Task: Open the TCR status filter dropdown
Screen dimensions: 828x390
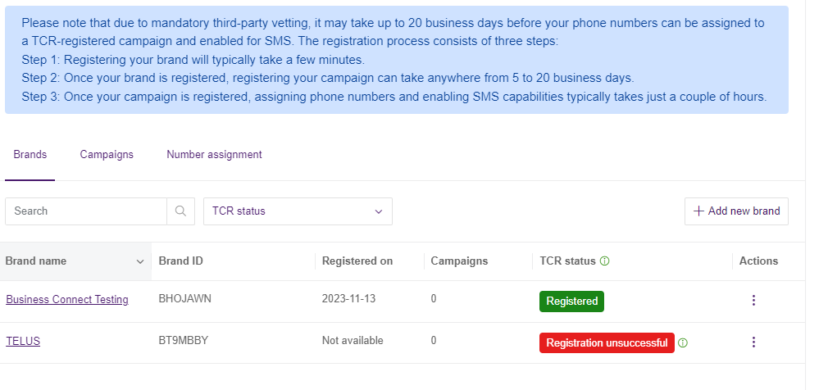Action: point(298,211)
